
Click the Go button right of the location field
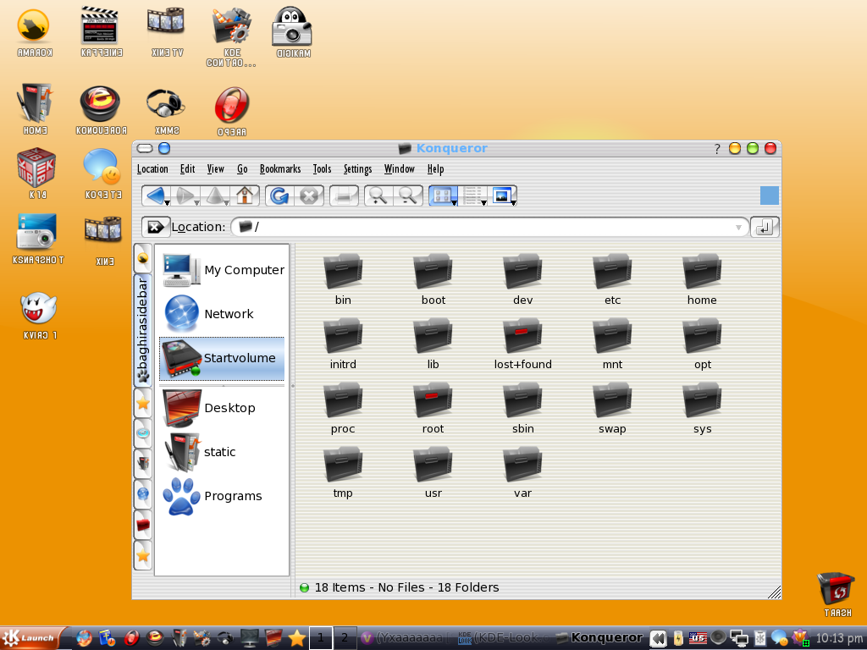point(765,227)
